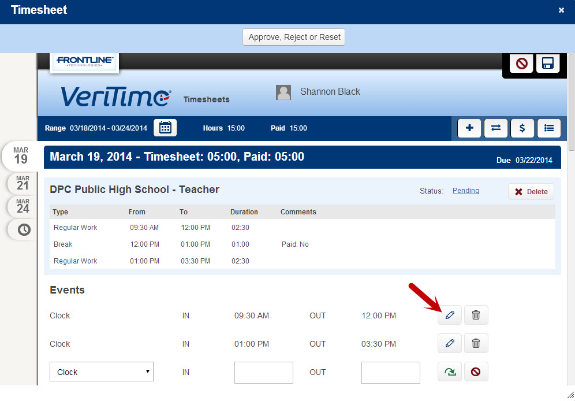The width and height of the screenshot is (575, 401).
Task: Click the Hours 15:00 total
Action: [223, 128]
